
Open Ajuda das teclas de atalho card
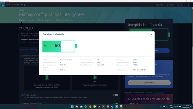(x=149, y=99)
